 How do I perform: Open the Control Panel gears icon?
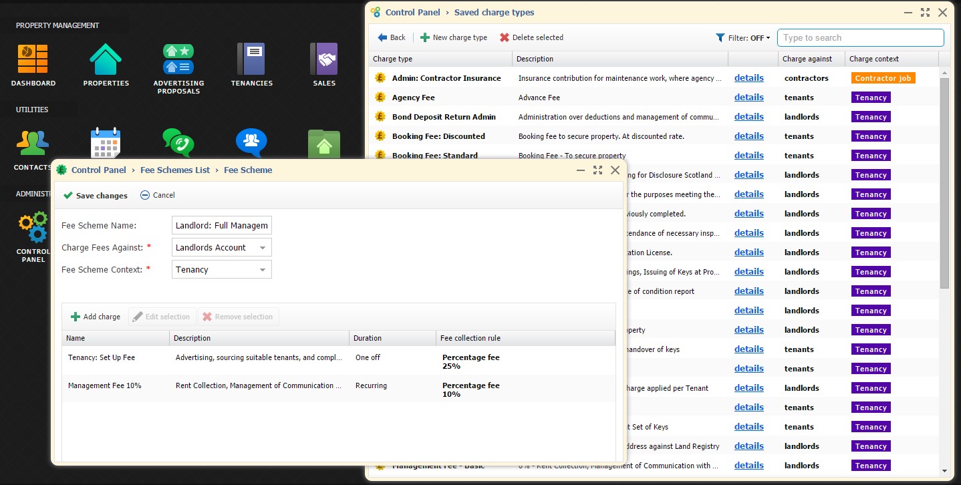(33, 228)
